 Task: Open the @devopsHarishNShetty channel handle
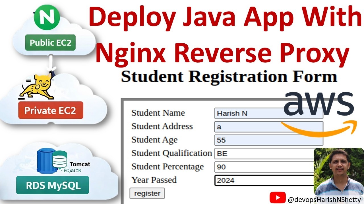(324, 199)
